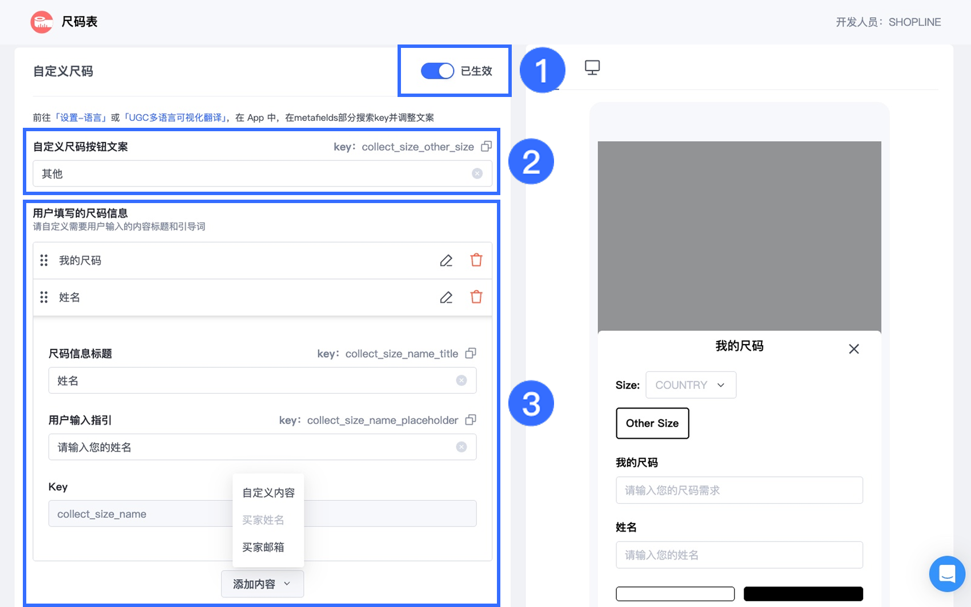Close the 我的尺码 preview popup

click(854, 349)
